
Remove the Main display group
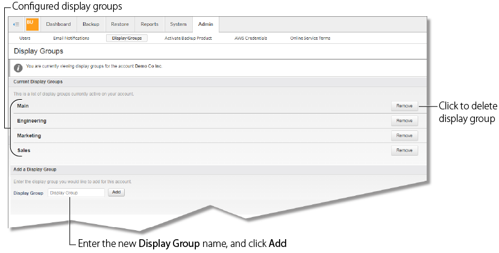click(404, 106)
